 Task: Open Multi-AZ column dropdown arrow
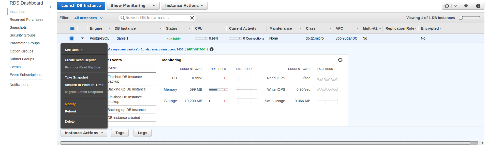380,29
